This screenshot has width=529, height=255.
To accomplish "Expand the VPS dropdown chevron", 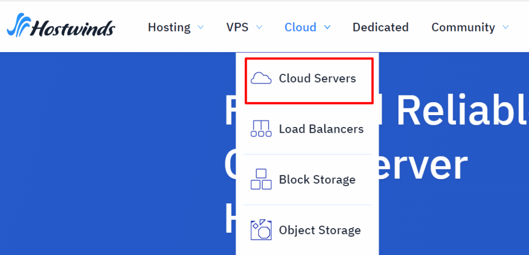I will [259, 27].
